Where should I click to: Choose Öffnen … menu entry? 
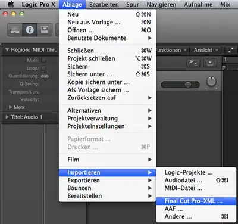(x=108, y=30)
